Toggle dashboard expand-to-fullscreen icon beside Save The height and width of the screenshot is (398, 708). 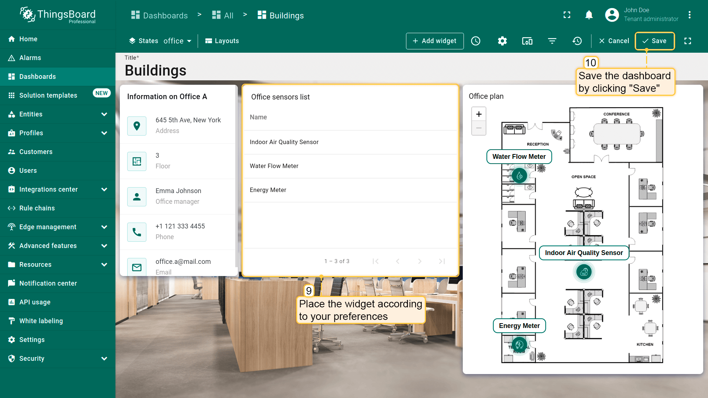[688, 41]
